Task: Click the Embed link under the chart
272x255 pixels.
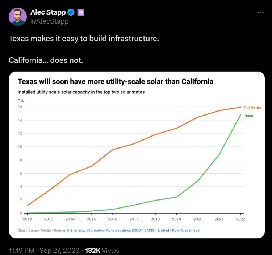Action: coord(163,230)
